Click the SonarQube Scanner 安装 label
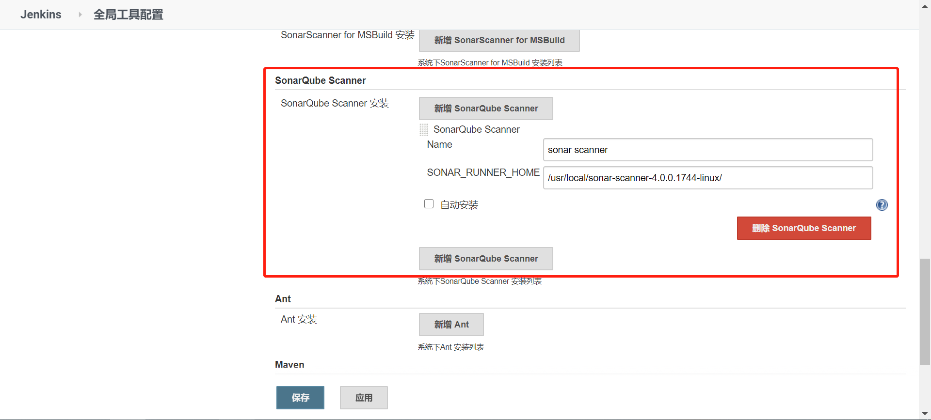The image size is (931, 420). tap(335, 103)
